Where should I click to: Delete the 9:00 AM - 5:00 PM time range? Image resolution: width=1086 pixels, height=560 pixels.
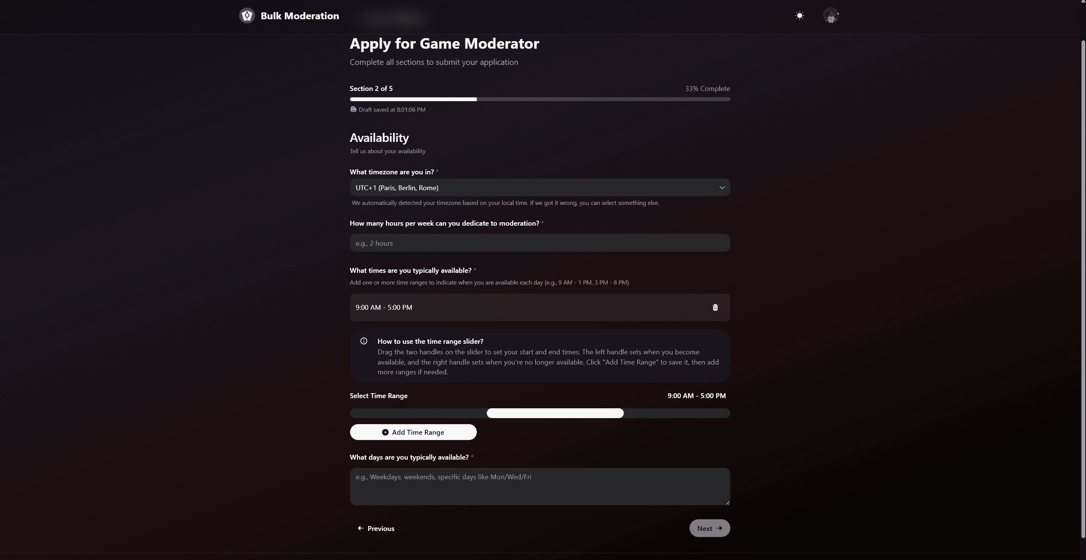click(715, 307)
